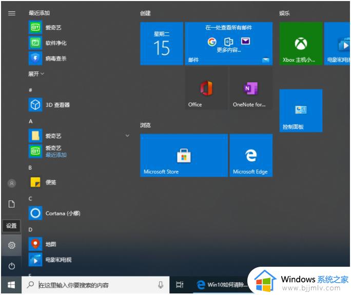The width and height of the screenshot is (351, 295).
Task: Click the C letter index header
Action: [30, 198]
